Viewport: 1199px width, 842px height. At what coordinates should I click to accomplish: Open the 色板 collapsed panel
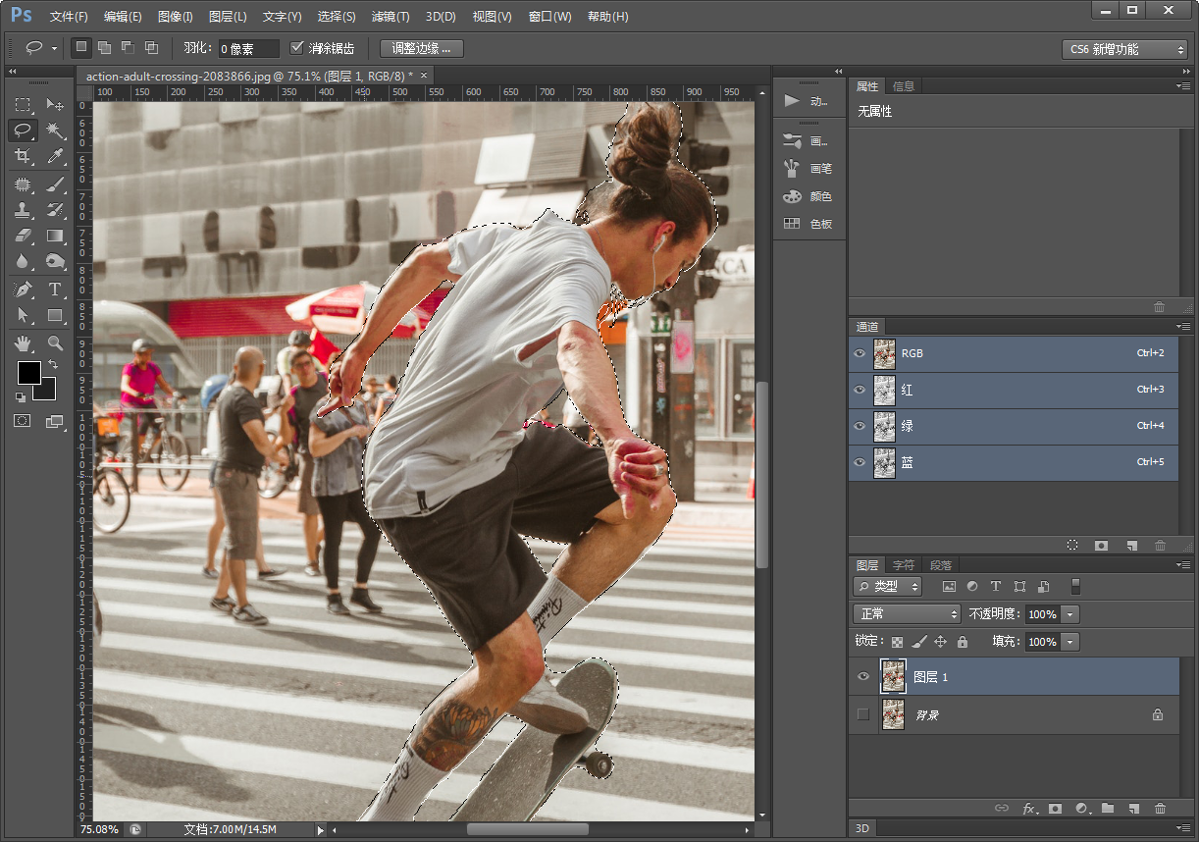[808, 224]
